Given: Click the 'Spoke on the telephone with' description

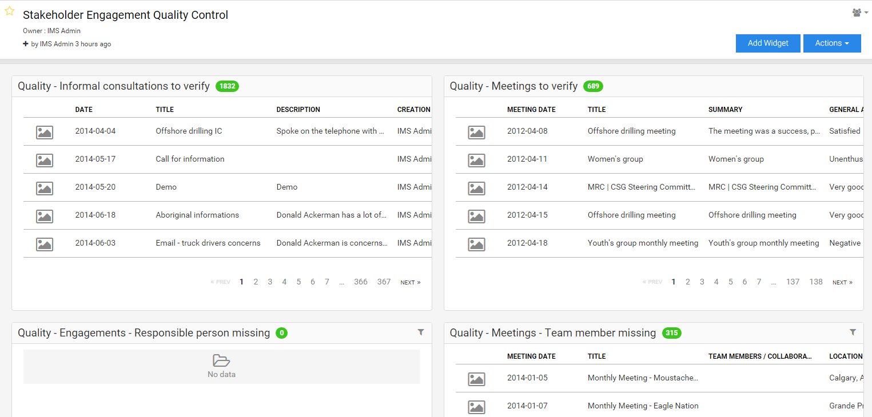Looking at the screenshot, I should (330, 131).
